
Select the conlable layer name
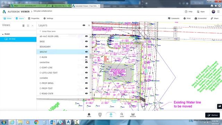44,78
